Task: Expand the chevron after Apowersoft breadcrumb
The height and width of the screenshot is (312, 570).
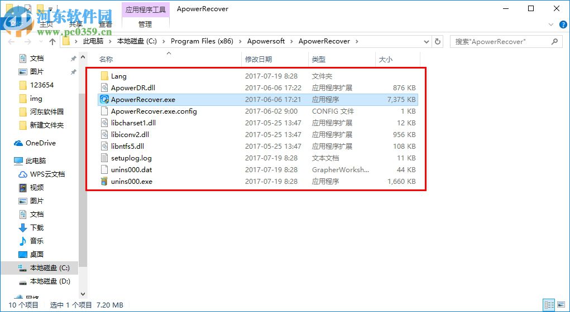Action: (292, 41)
